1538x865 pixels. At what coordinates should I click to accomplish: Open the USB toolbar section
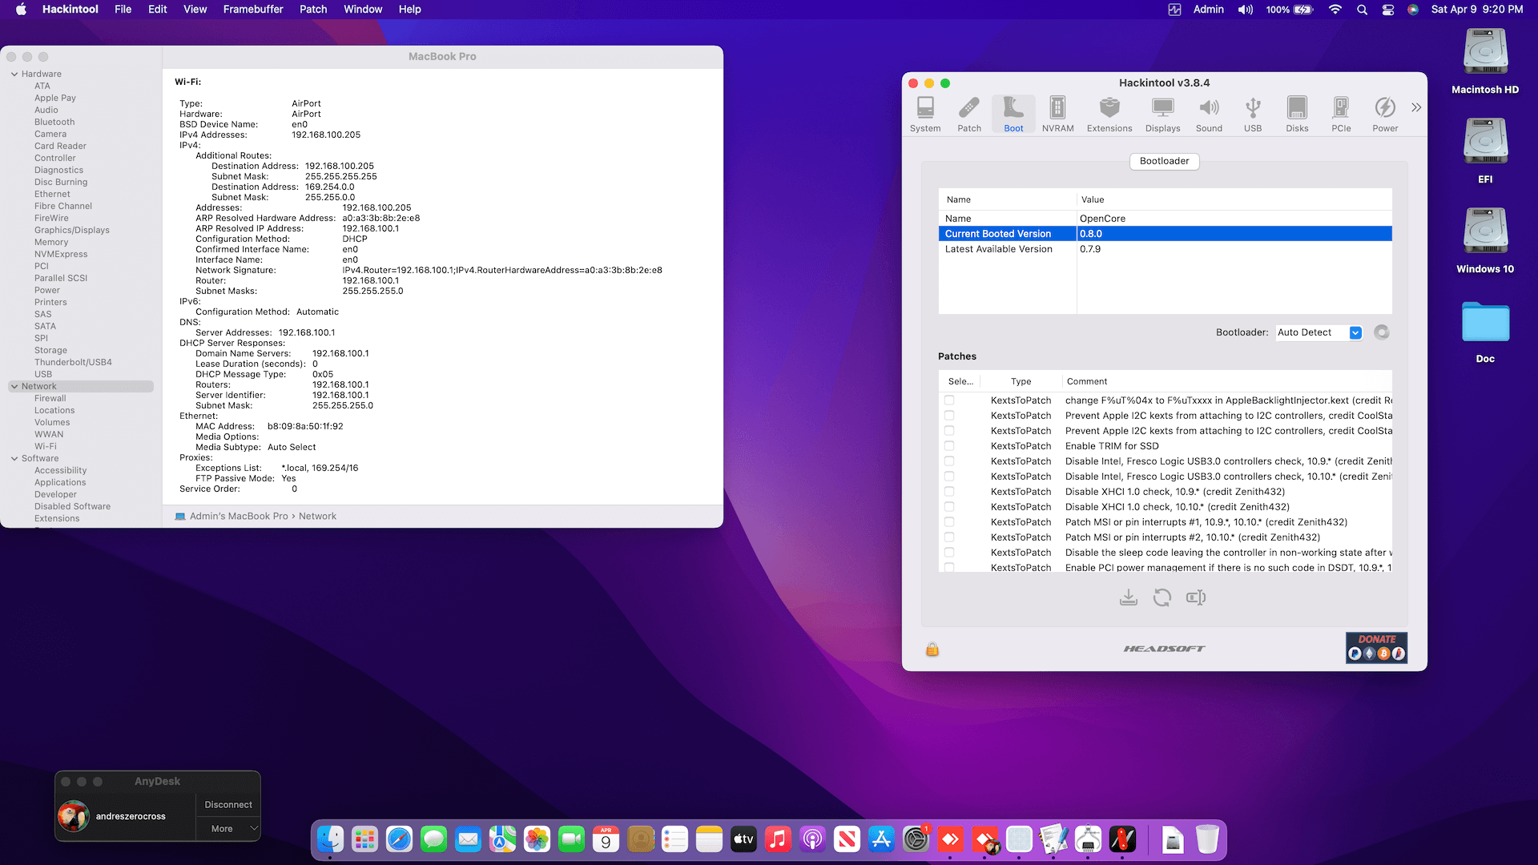click(x=1252, y=114)
